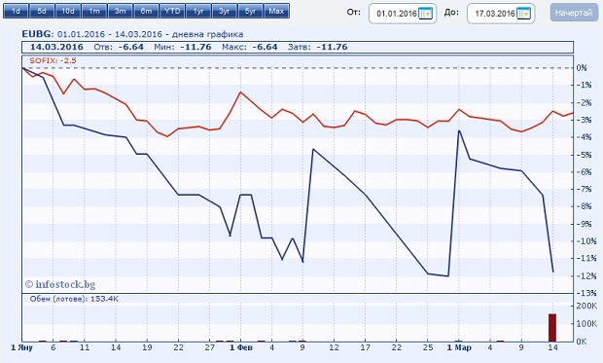The image size is (603, 363).
Task: Choose the 1yr range button
Action: click(x=198, y=11)
